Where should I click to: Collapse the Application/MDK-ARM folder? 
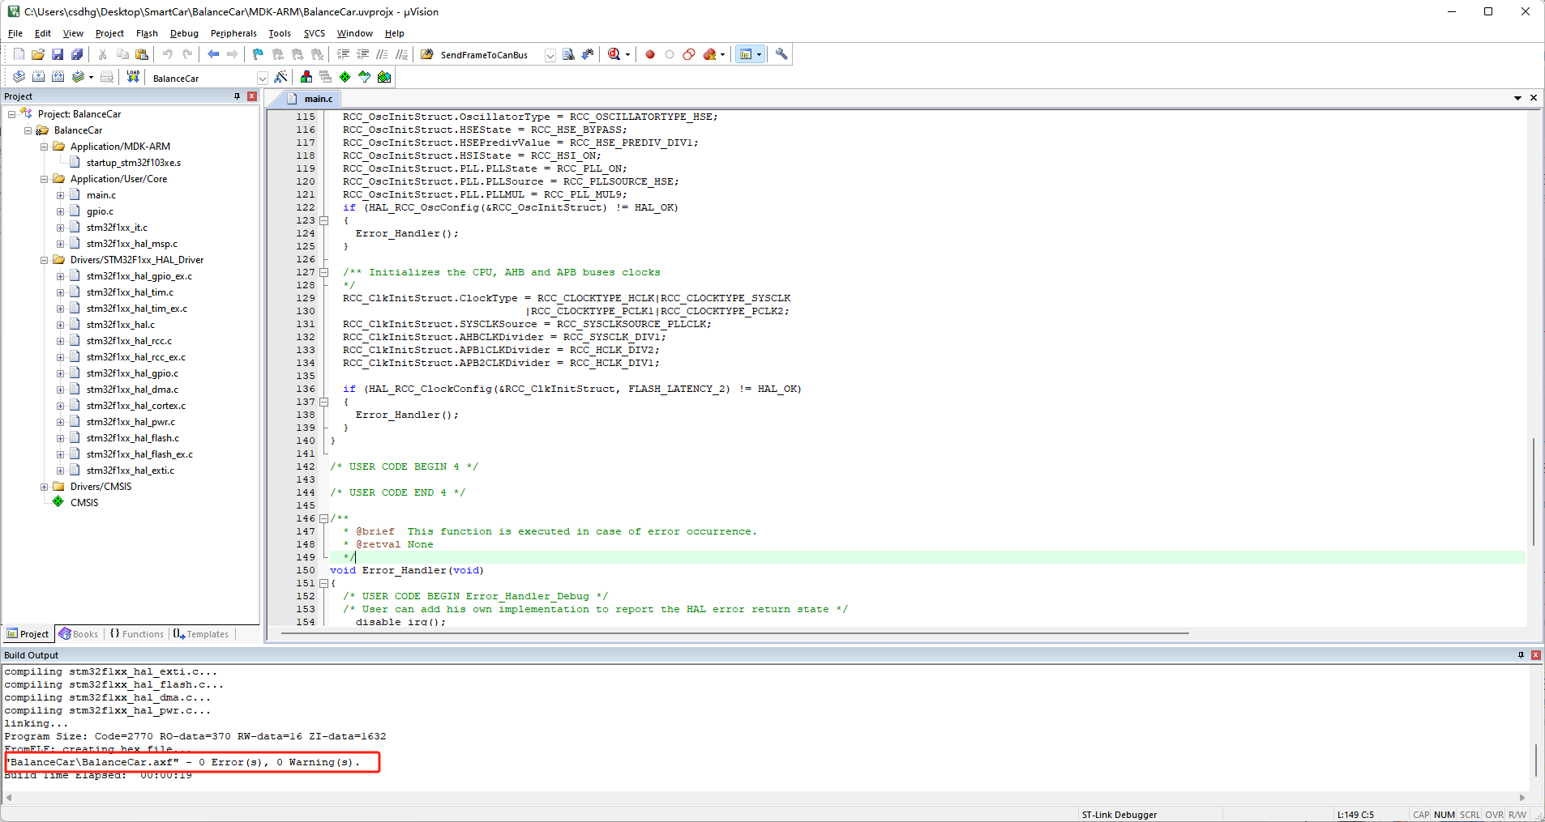tap(45, 147)
